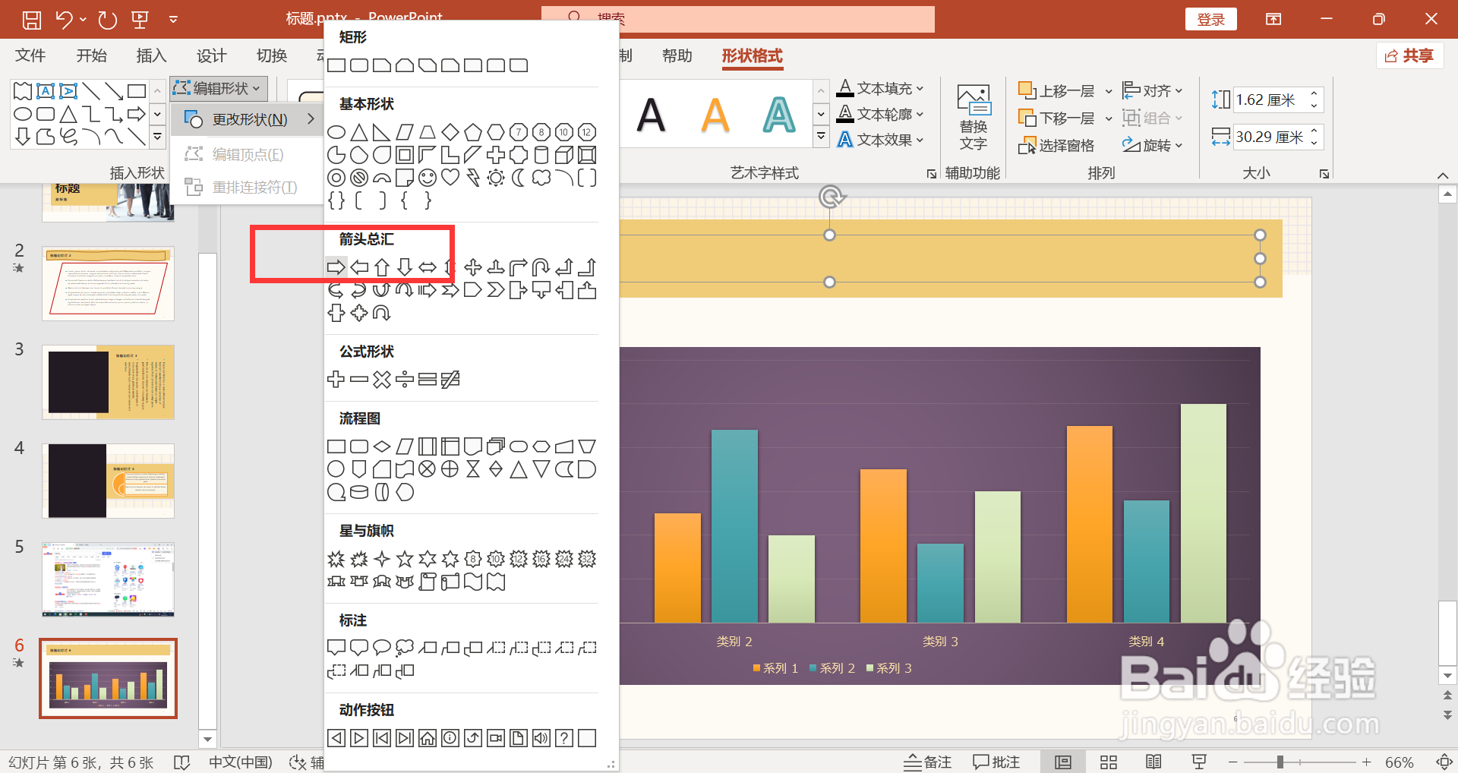The image size is (1458, 773).
Task: Choose the Sound action button shape
Action: tap(541, 738)
